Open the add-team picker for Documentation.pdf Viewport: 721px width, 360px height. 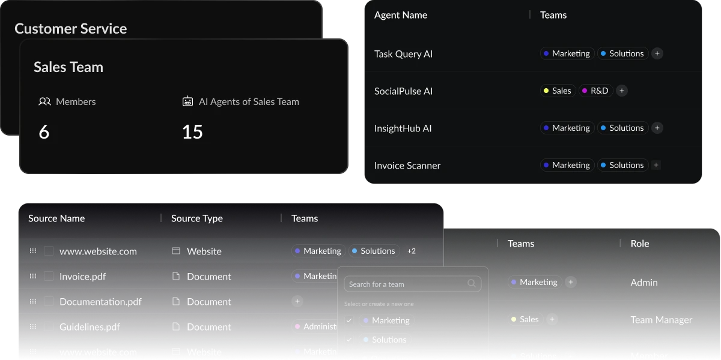tap(297, 301)
